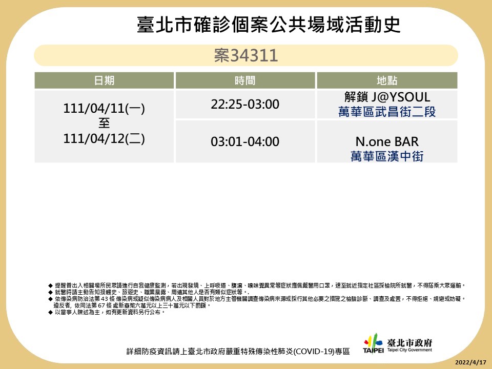This screenshot has width=492, height=369.
Task: Select the date 111/04/11(一)
Action: [x=104, y=108]
